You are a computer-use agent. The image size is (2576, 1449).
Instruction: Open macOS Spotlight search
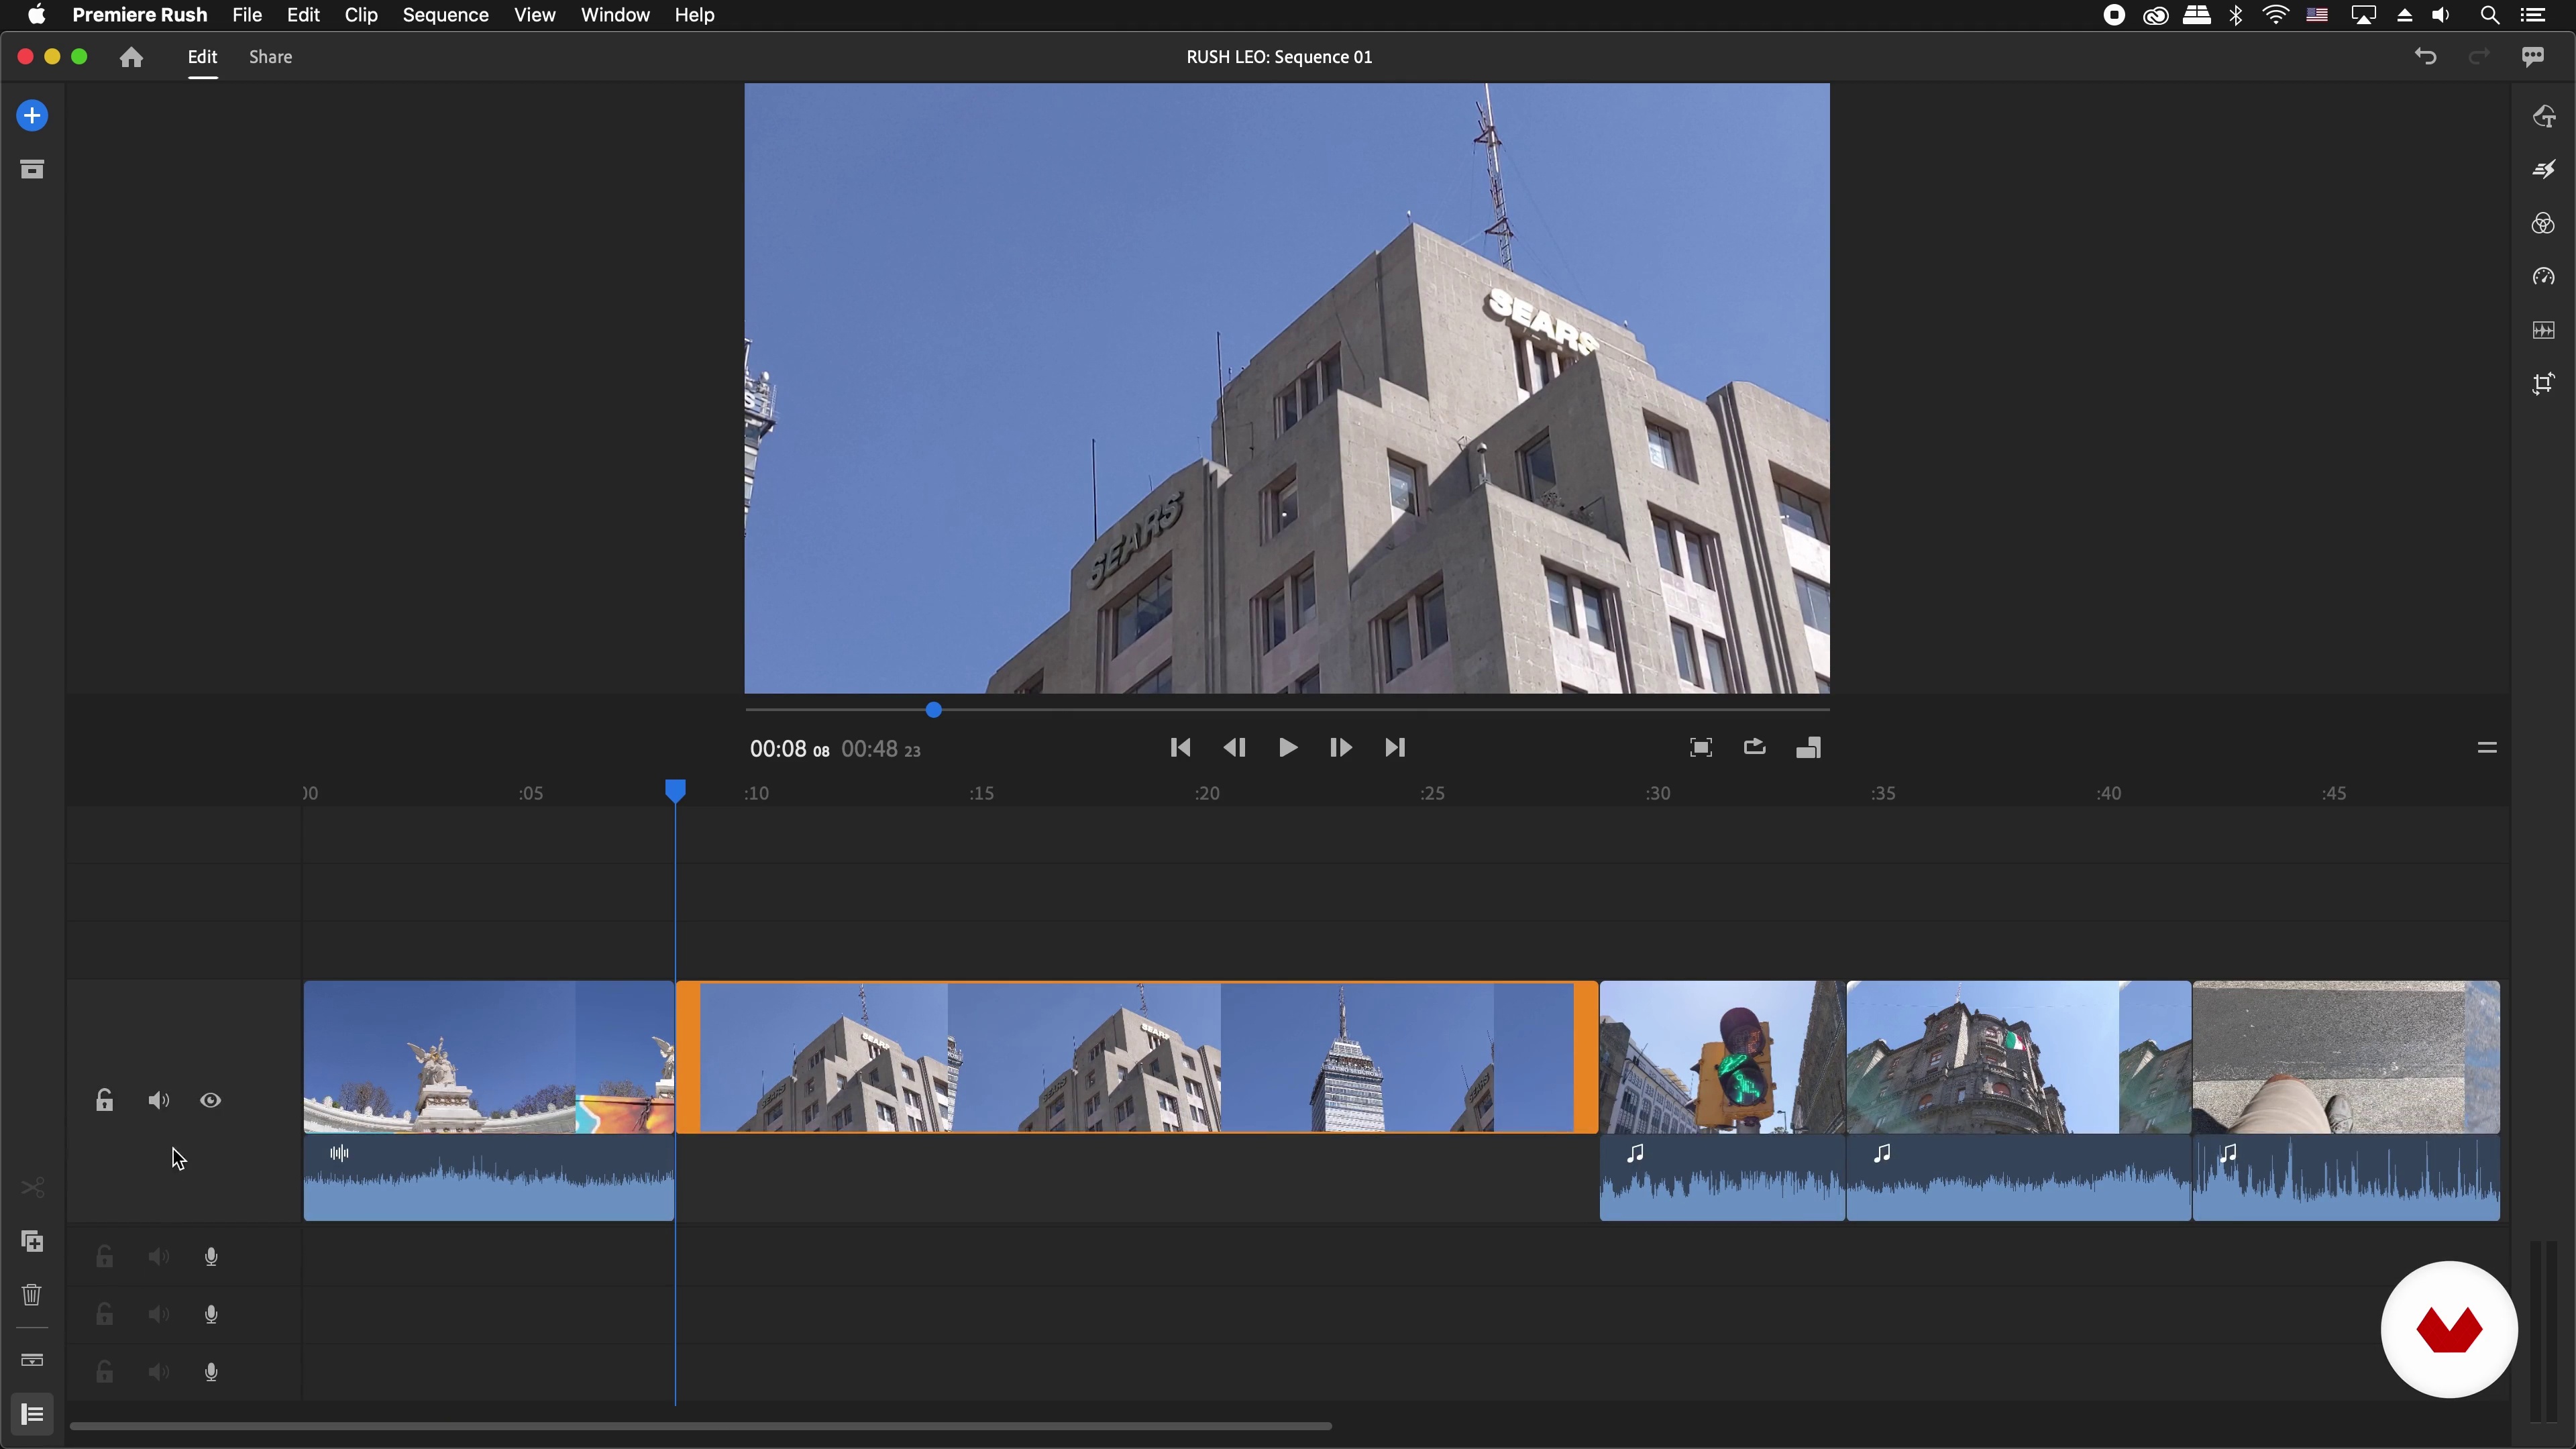[x=2490, y=15]
